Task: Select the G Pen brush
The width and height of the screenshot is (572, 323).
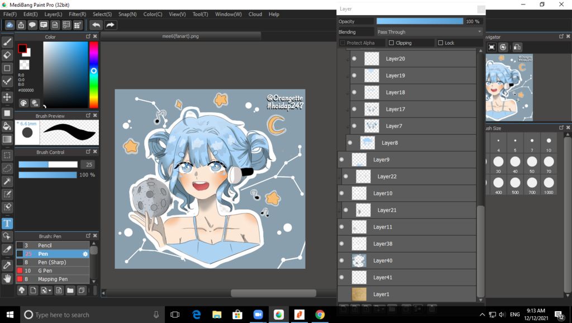Action: pyautogui.click(x=53, y=270)
